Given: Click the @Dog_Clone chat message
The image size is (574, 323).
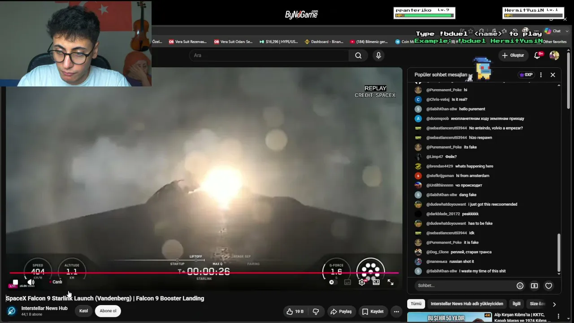Looking at the screenshot, I should [x=453, y=252].
